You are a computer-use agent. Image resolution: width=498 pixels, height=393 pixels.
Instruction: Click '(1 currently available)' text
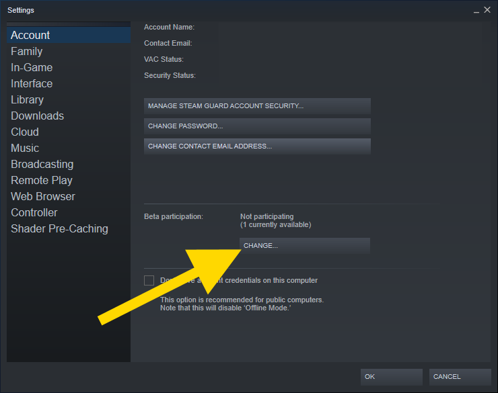click(276, 224)
